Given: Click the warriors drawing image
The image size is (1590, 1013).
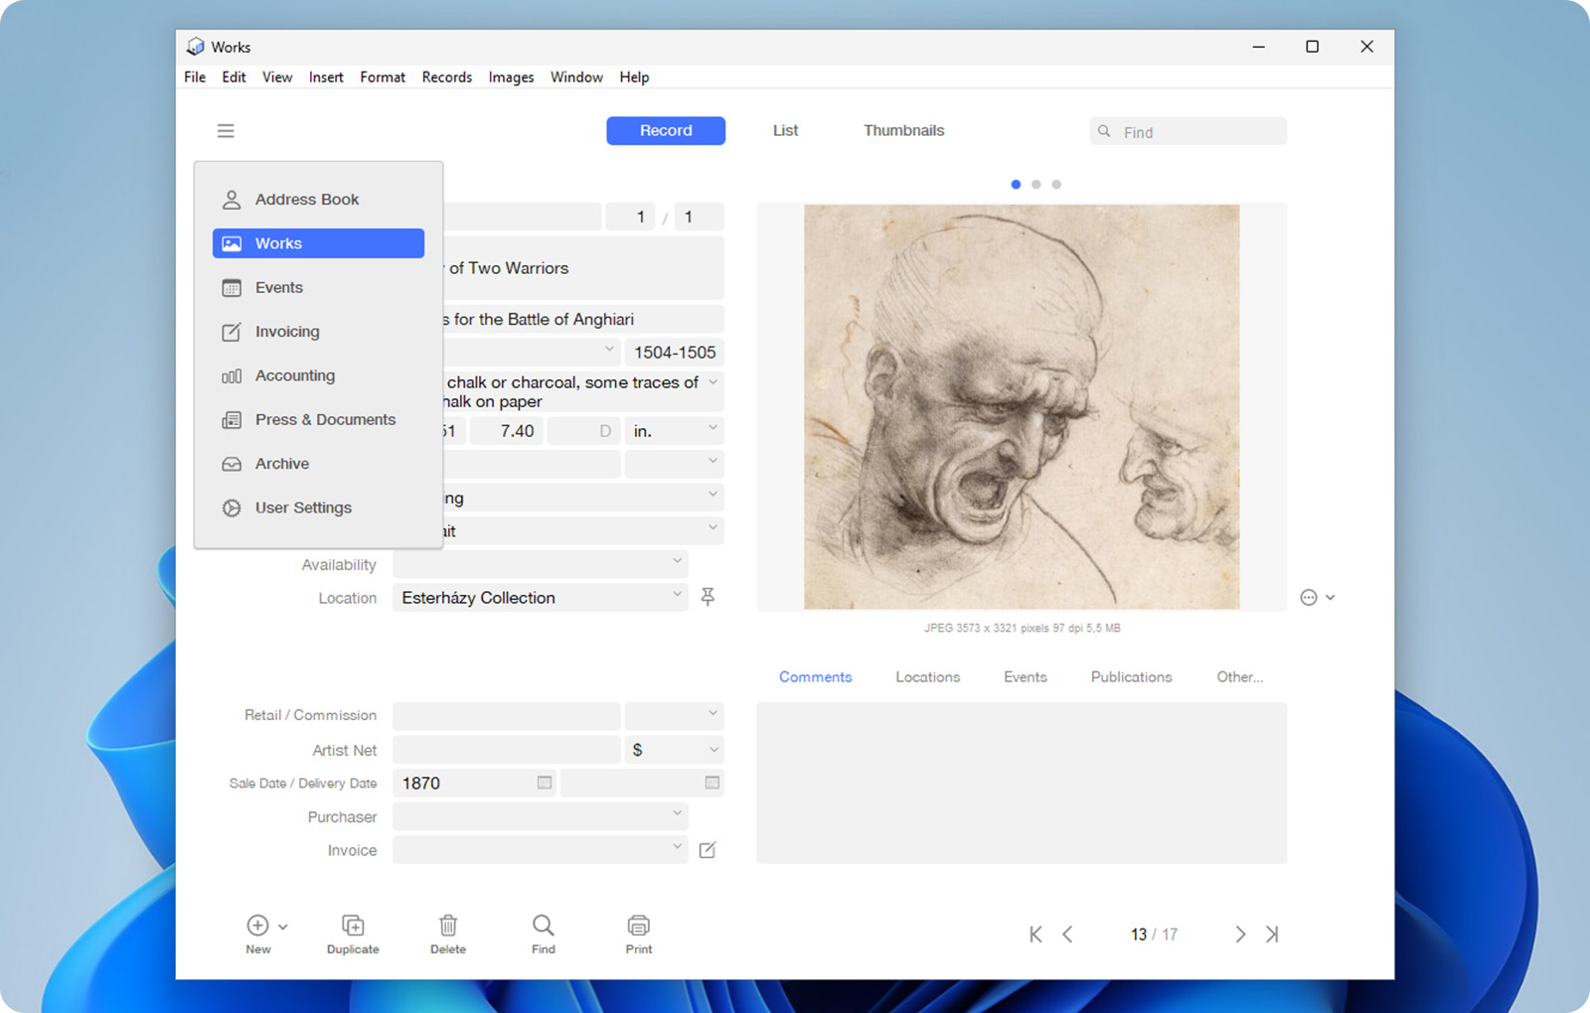Looking at the screenshot, I should [1022, 407].
